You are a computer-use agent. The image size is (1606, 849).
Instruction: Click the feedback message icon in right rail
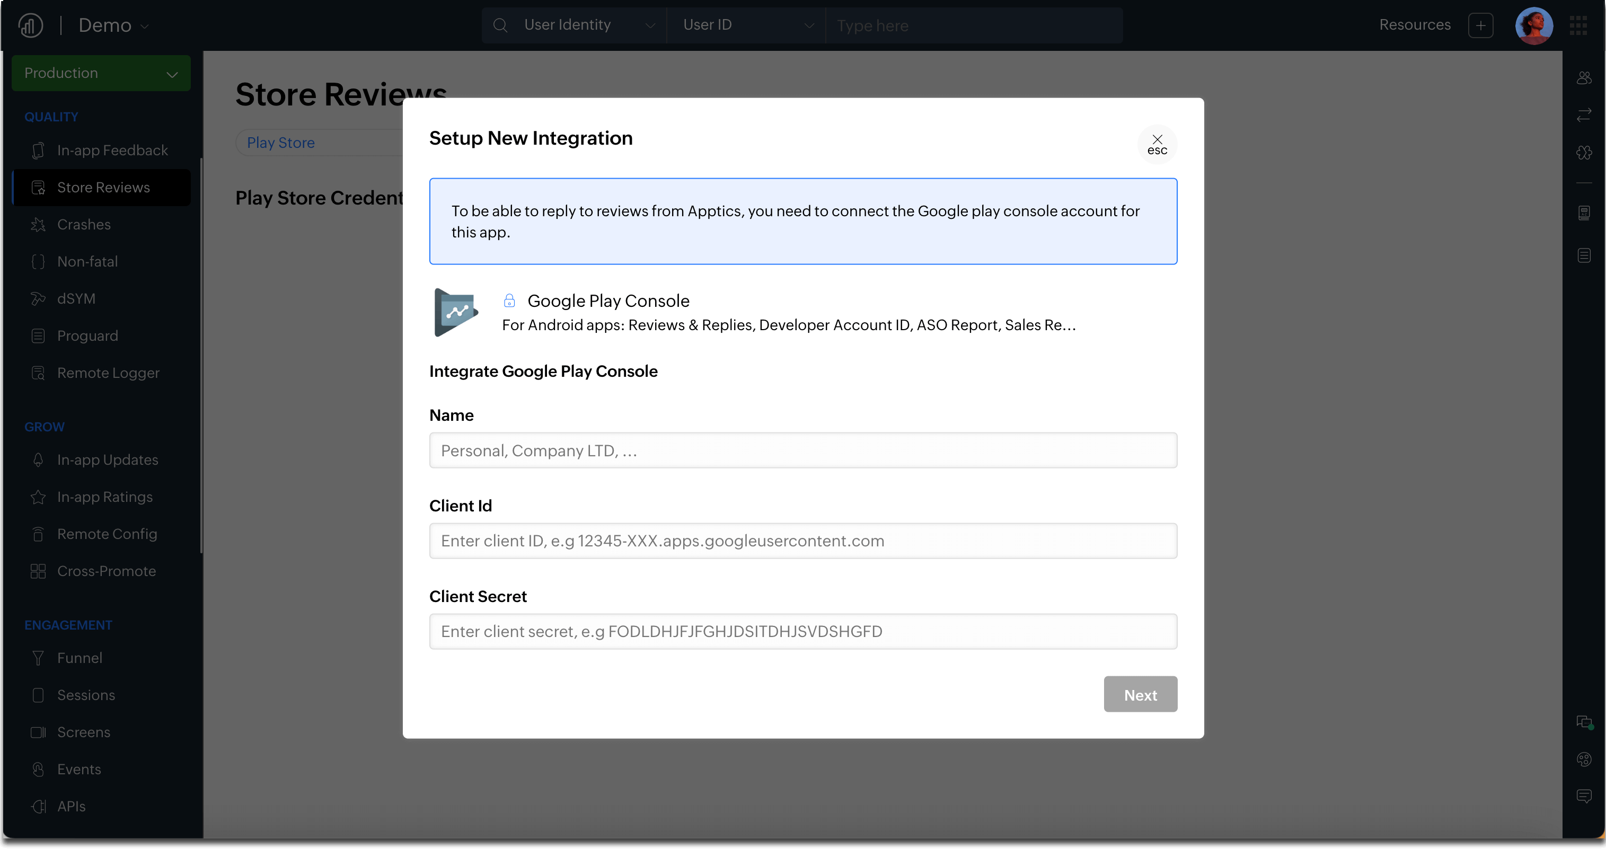click(x=1584, y=797)
